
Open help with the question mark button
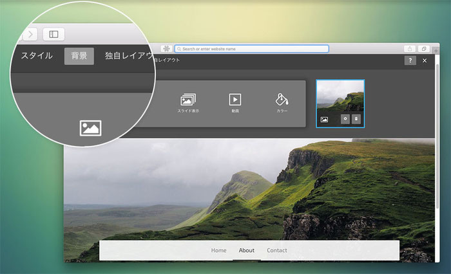(410, 60)
